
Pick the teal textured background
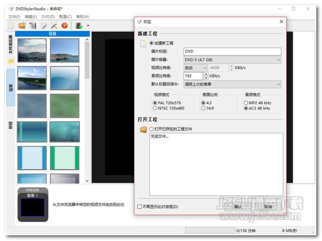(x=64, y=132)
